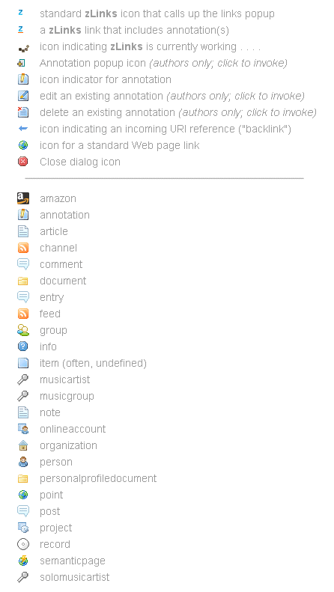334x592 pixels.
Task: Click the info question mark icon
Action: [23, 347]
